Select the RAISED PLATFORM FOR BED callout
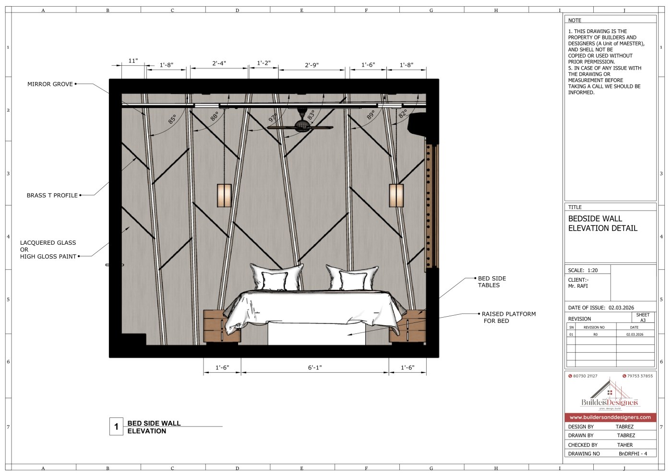Image resolution: width=672 pixels, height=475 pixels. point(509,317)
